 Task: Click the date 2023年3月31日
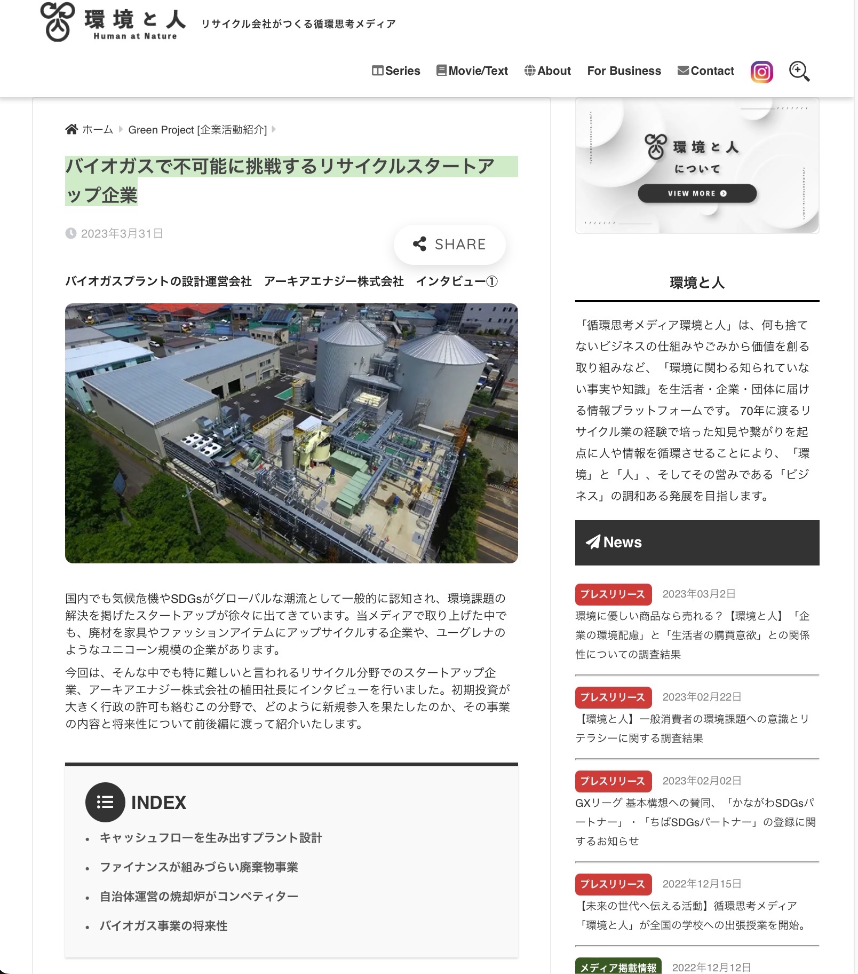coord(122,233)
